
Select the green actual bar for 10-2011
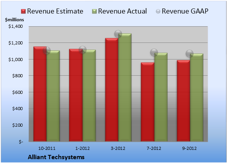pos(53,96)
